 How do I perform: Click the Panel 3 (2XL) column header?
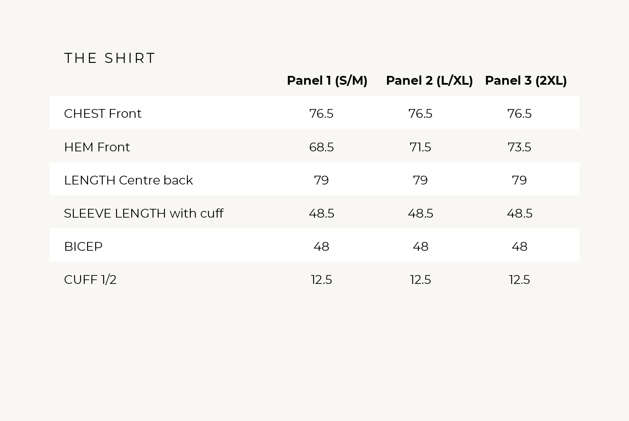pyautogui.click(x=526, y=81)
